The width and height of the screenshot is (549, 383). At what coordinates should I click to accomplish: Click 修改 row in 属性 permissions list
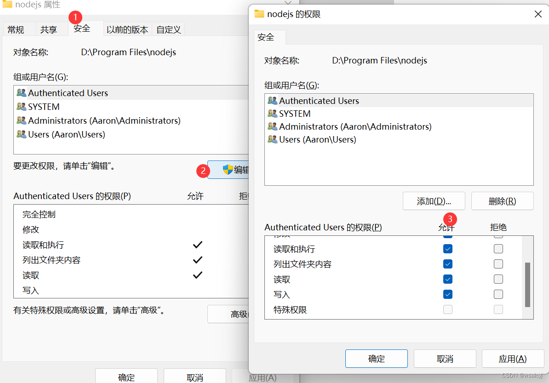[132, 229]
